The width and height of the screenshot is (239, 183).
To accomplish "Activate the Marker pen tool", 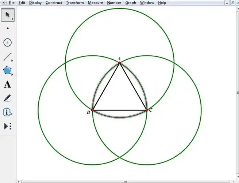I will tap(8, 98).
